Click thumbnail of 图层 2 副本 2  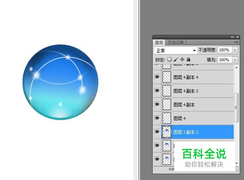click(167, 132)
